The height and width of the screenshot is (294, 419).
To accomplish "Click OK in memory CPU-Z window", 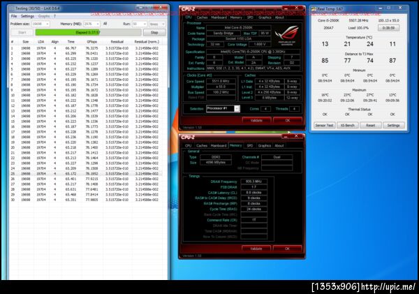I will tap(287, 249).
